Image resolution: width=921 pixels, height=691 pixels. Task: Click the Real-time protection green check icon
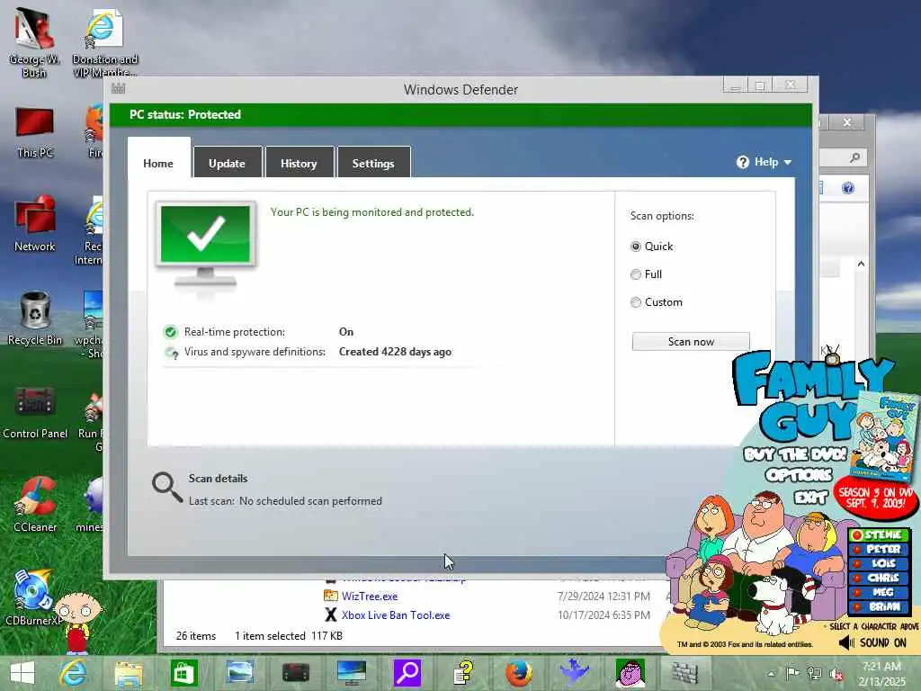(x=170, y=333)
